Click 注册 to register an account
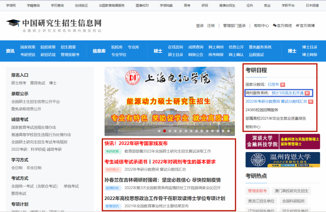Viewport: 326px width, 212px height. pos(211,26)
